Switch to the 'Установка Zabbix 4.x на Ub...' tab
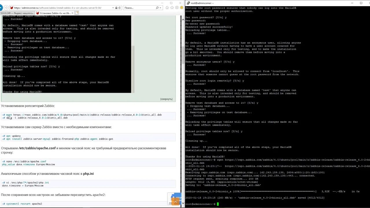The width and height of the screenshot is (370, 208). point(55,13)
